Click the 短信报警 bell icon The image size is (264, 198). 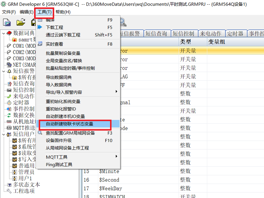pos(9,71)
